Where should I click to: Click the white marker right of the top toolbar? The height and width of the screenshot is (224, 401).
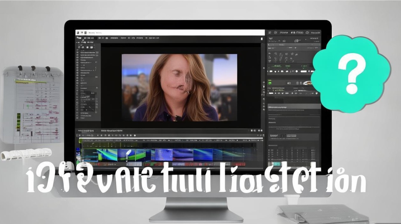tap(262, 39)
